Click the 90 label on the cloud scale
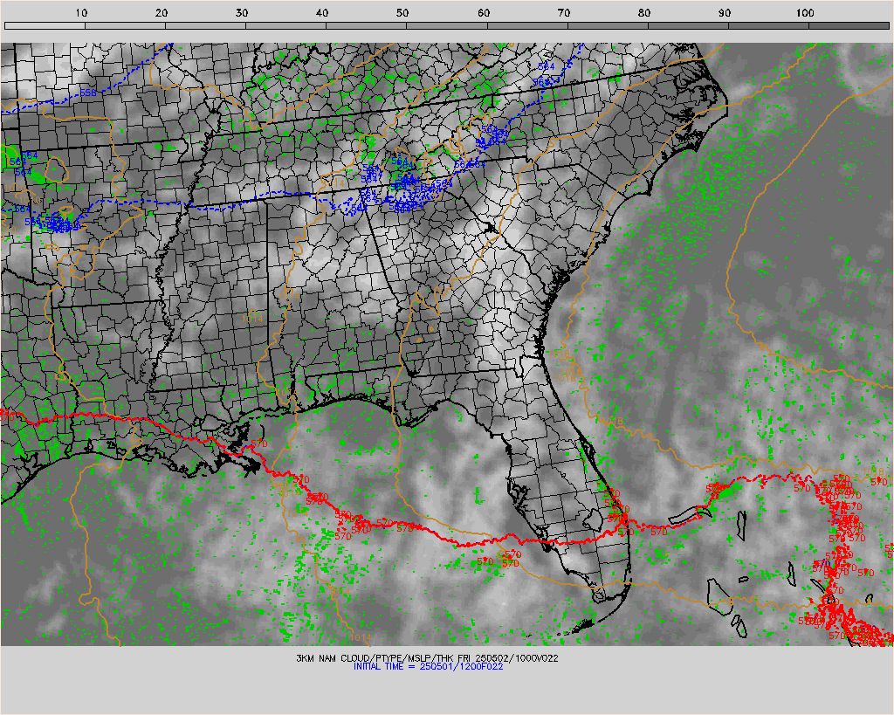894x715 pixels. tap(725, 12)
